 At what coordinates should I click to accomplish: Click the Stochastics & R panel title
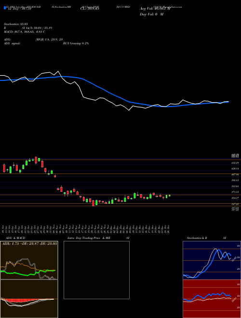[197, 238]
